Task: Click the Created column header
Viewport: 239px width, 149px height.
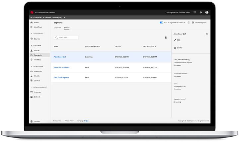Action: coord(118,46)
